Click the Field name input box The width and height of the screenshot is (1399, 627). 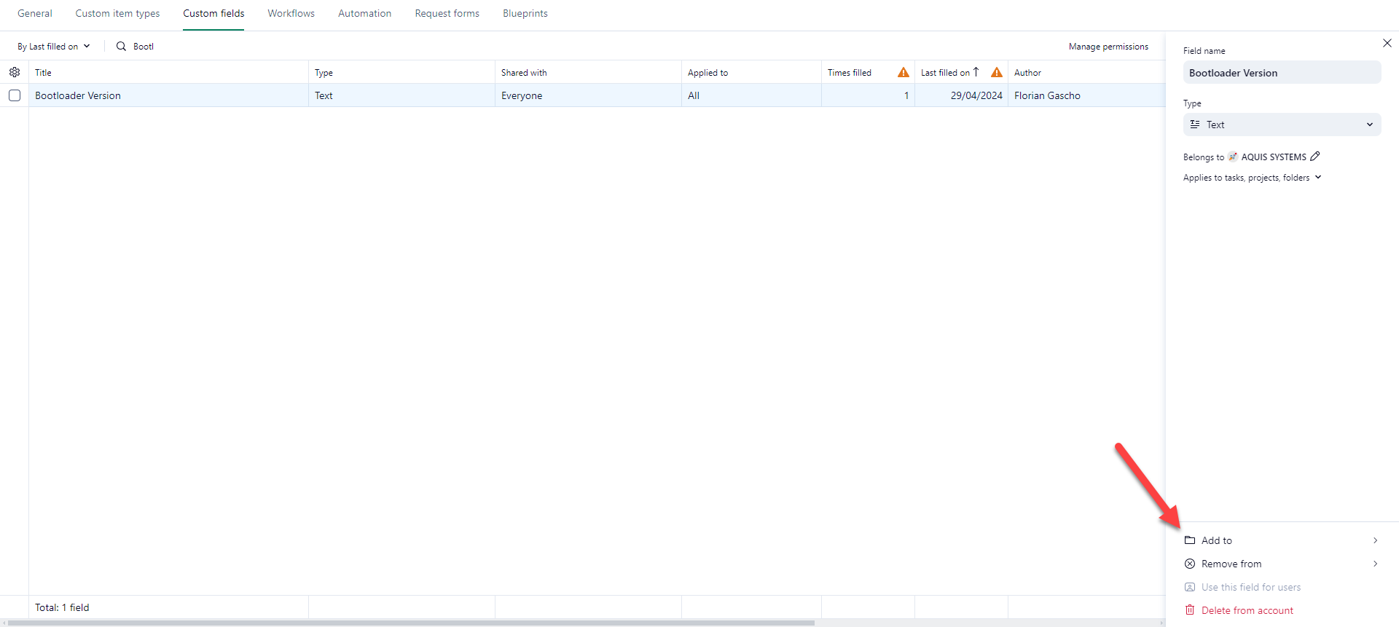click(1282, 73)
